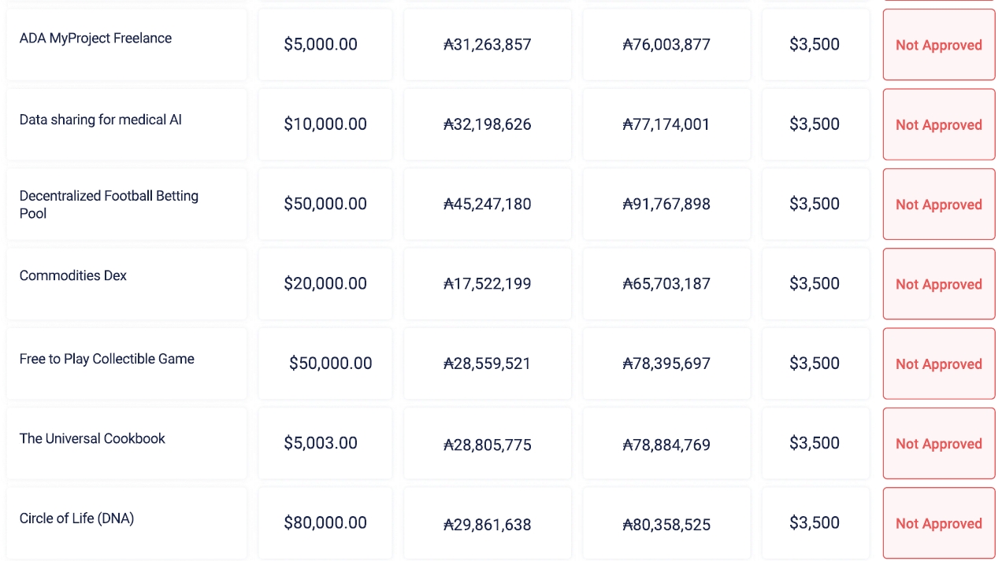Click the ₳45,247,180 votes cell
Screen dimensions: 1002x561
click(487, 205)
